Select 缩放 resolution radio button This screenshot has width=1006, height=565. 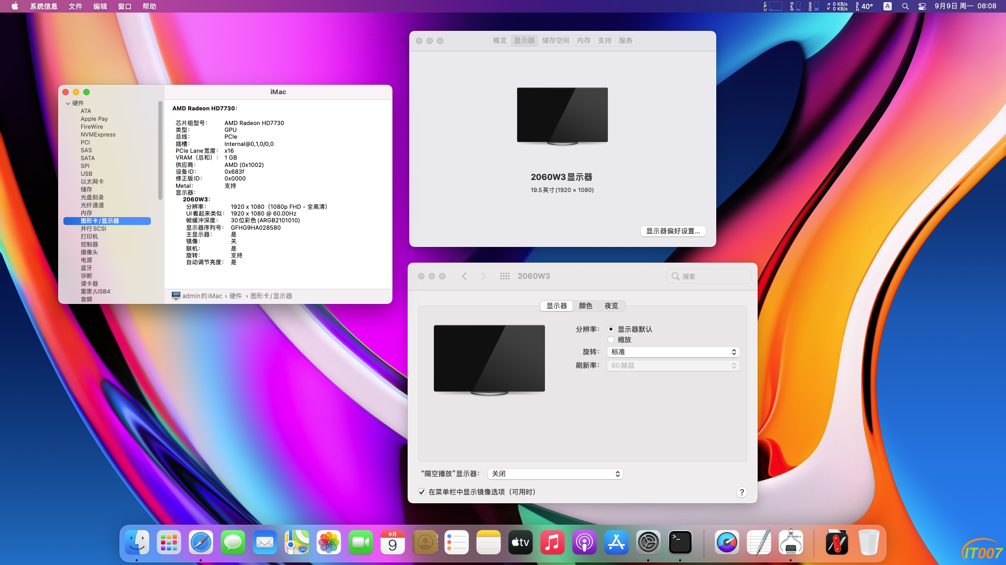[x=611, y=340]
